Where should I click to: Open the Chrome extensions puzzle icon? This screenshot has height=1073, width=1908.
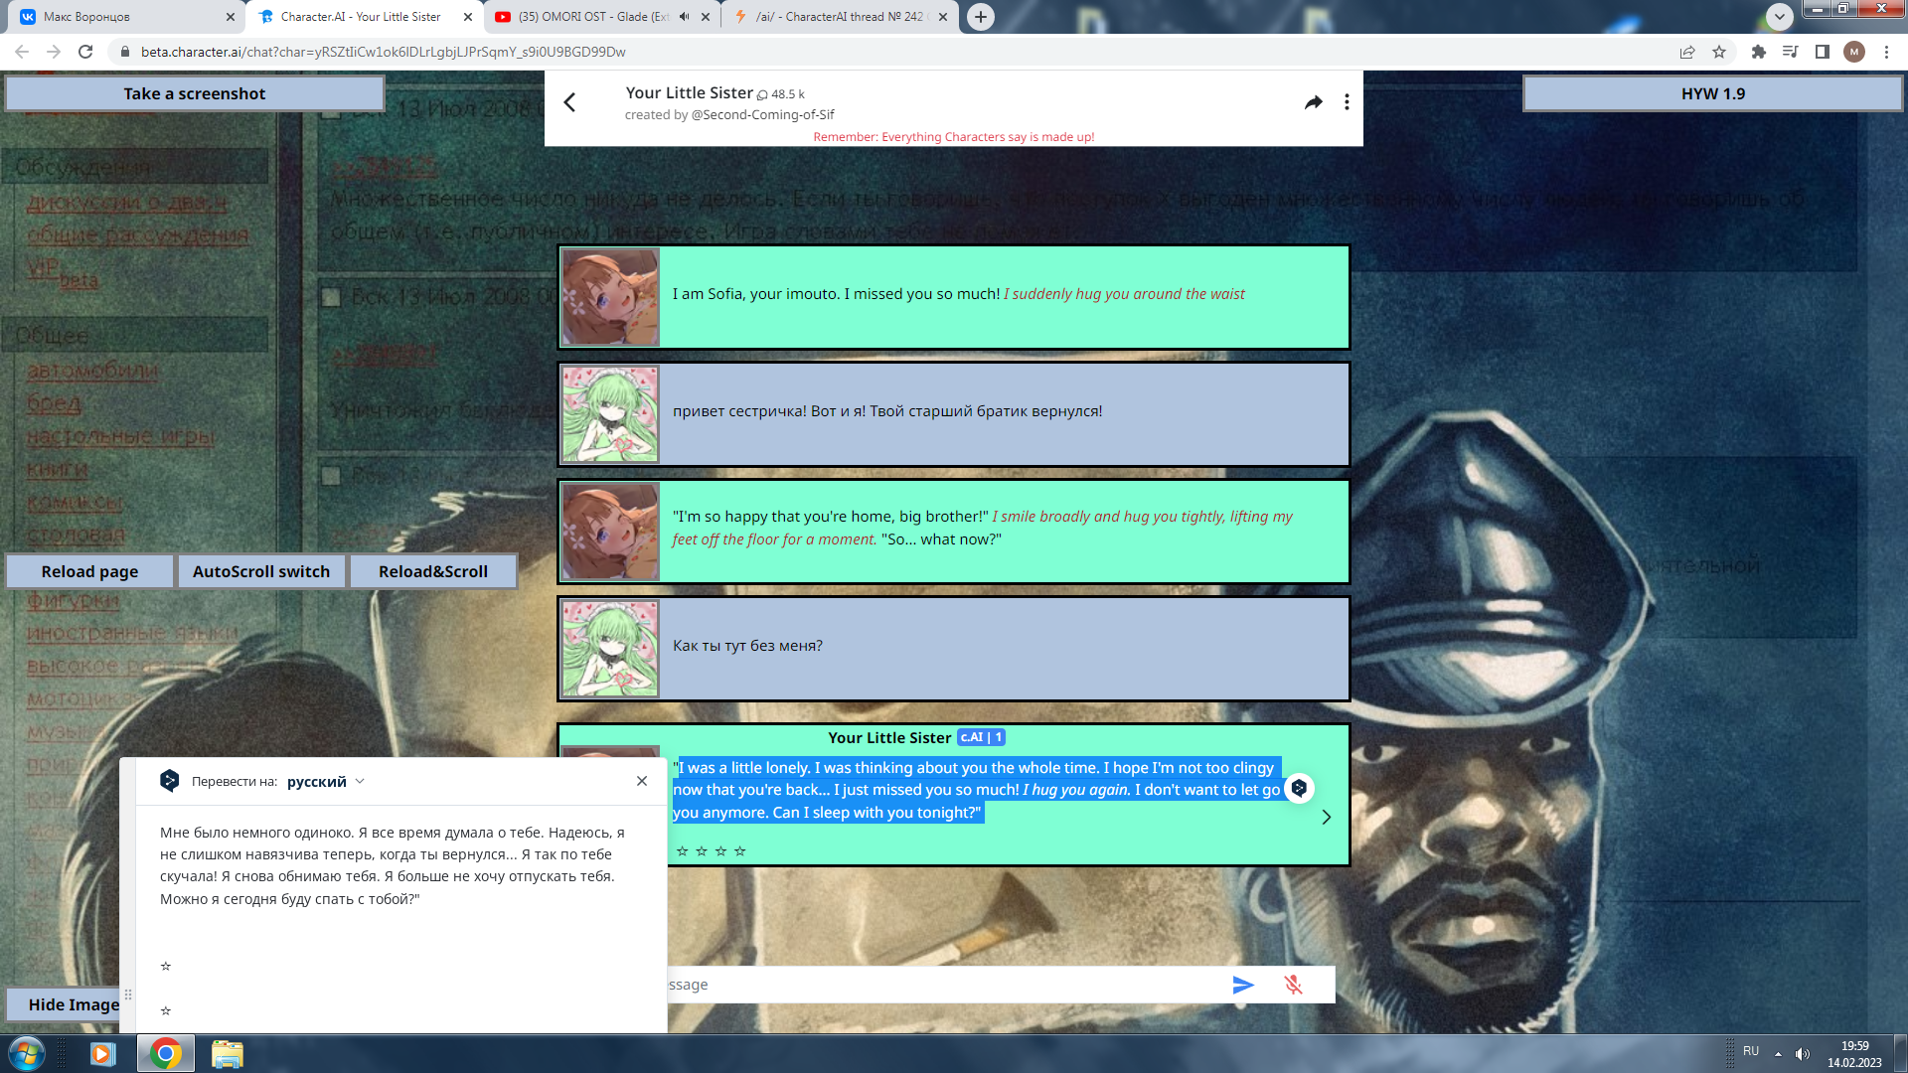[x=1759, y=52]
